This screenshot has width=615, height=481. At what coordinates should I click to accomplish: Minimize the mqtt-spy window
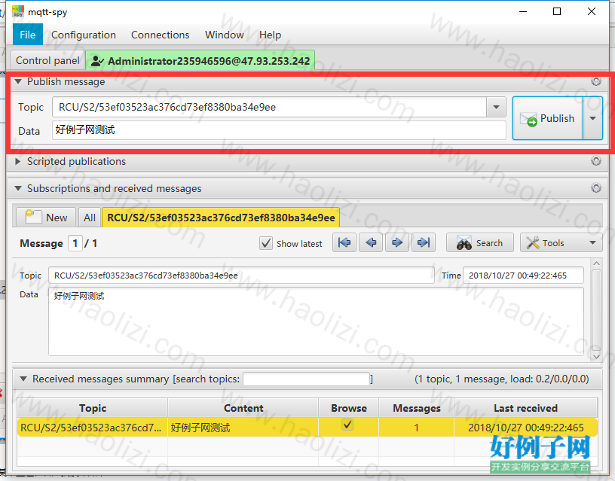click(523, 11)
